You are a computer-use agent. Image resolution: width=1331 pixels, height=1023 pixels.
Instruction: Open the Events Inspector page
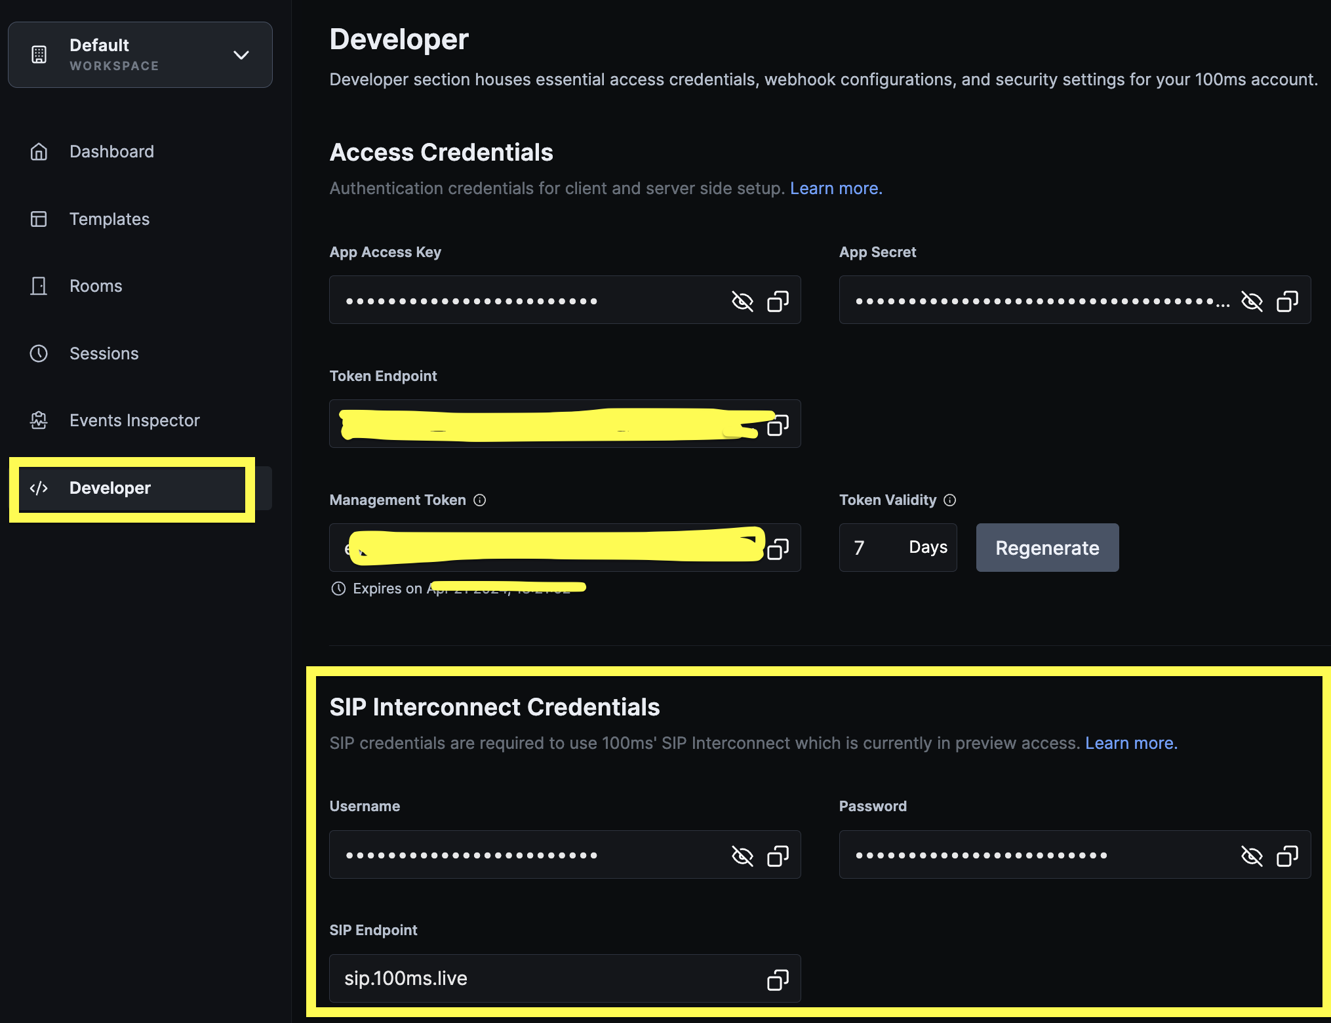point(134,420)
